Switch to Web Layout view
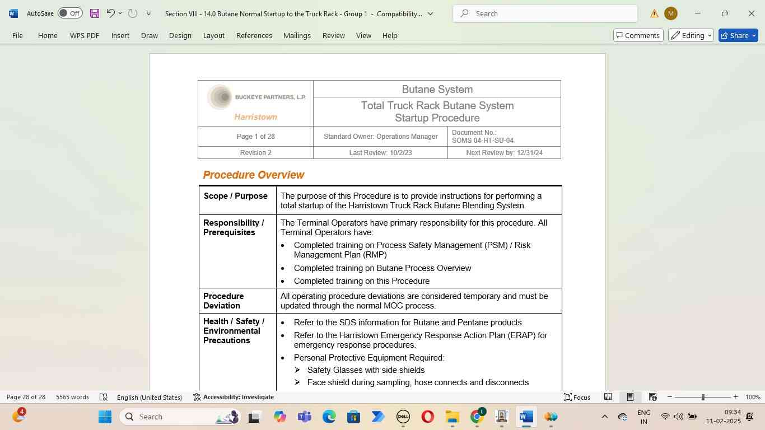The image size is (765, 430). (652, 397)
